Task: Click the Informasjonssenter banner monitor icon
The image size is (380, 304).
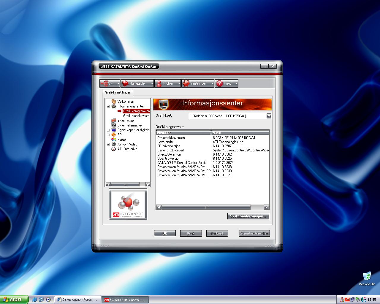Action: pos(164,104)
